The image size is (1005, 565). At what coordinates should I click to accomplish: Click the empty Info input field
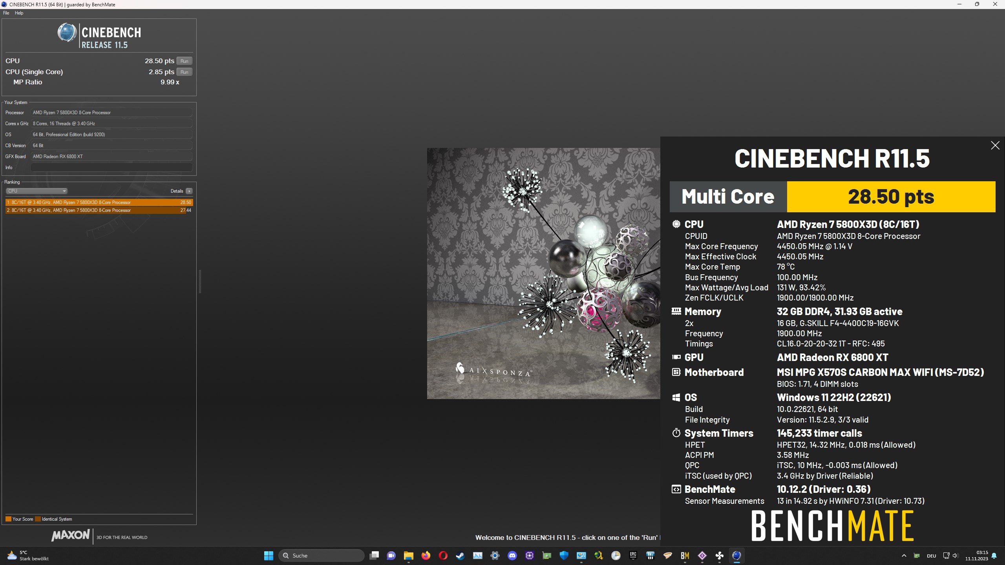click(x=111, y=168)
